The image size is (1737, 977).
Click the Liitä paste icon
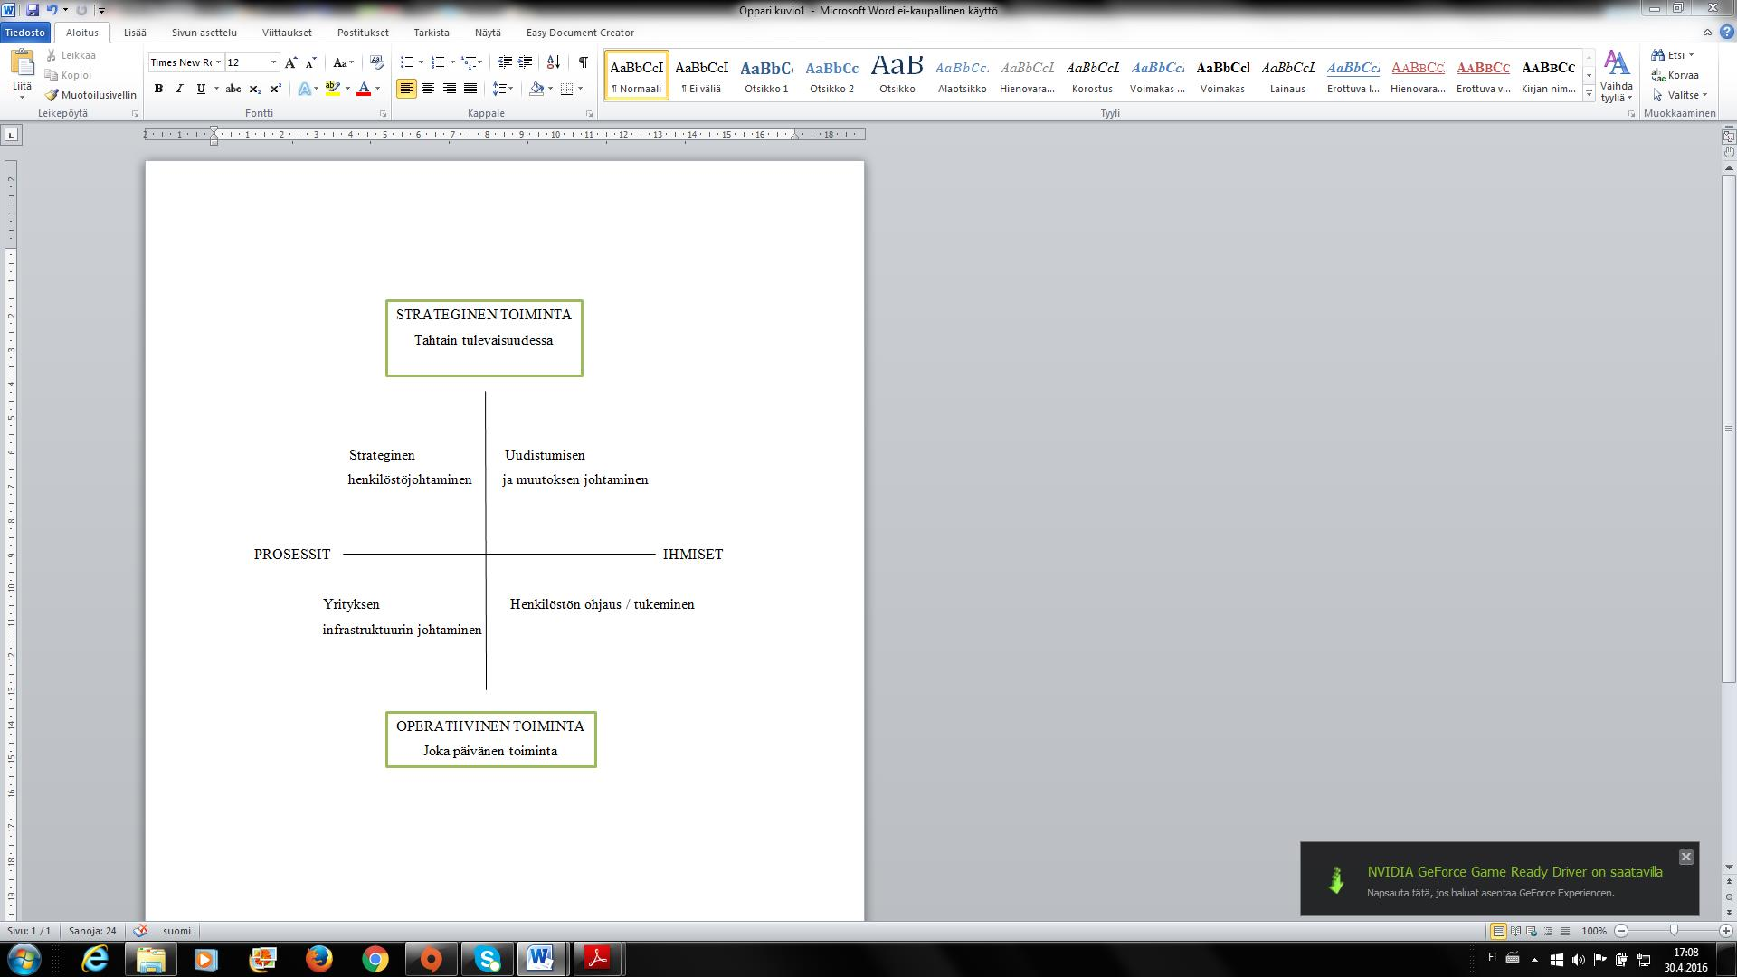coord(22,65)
